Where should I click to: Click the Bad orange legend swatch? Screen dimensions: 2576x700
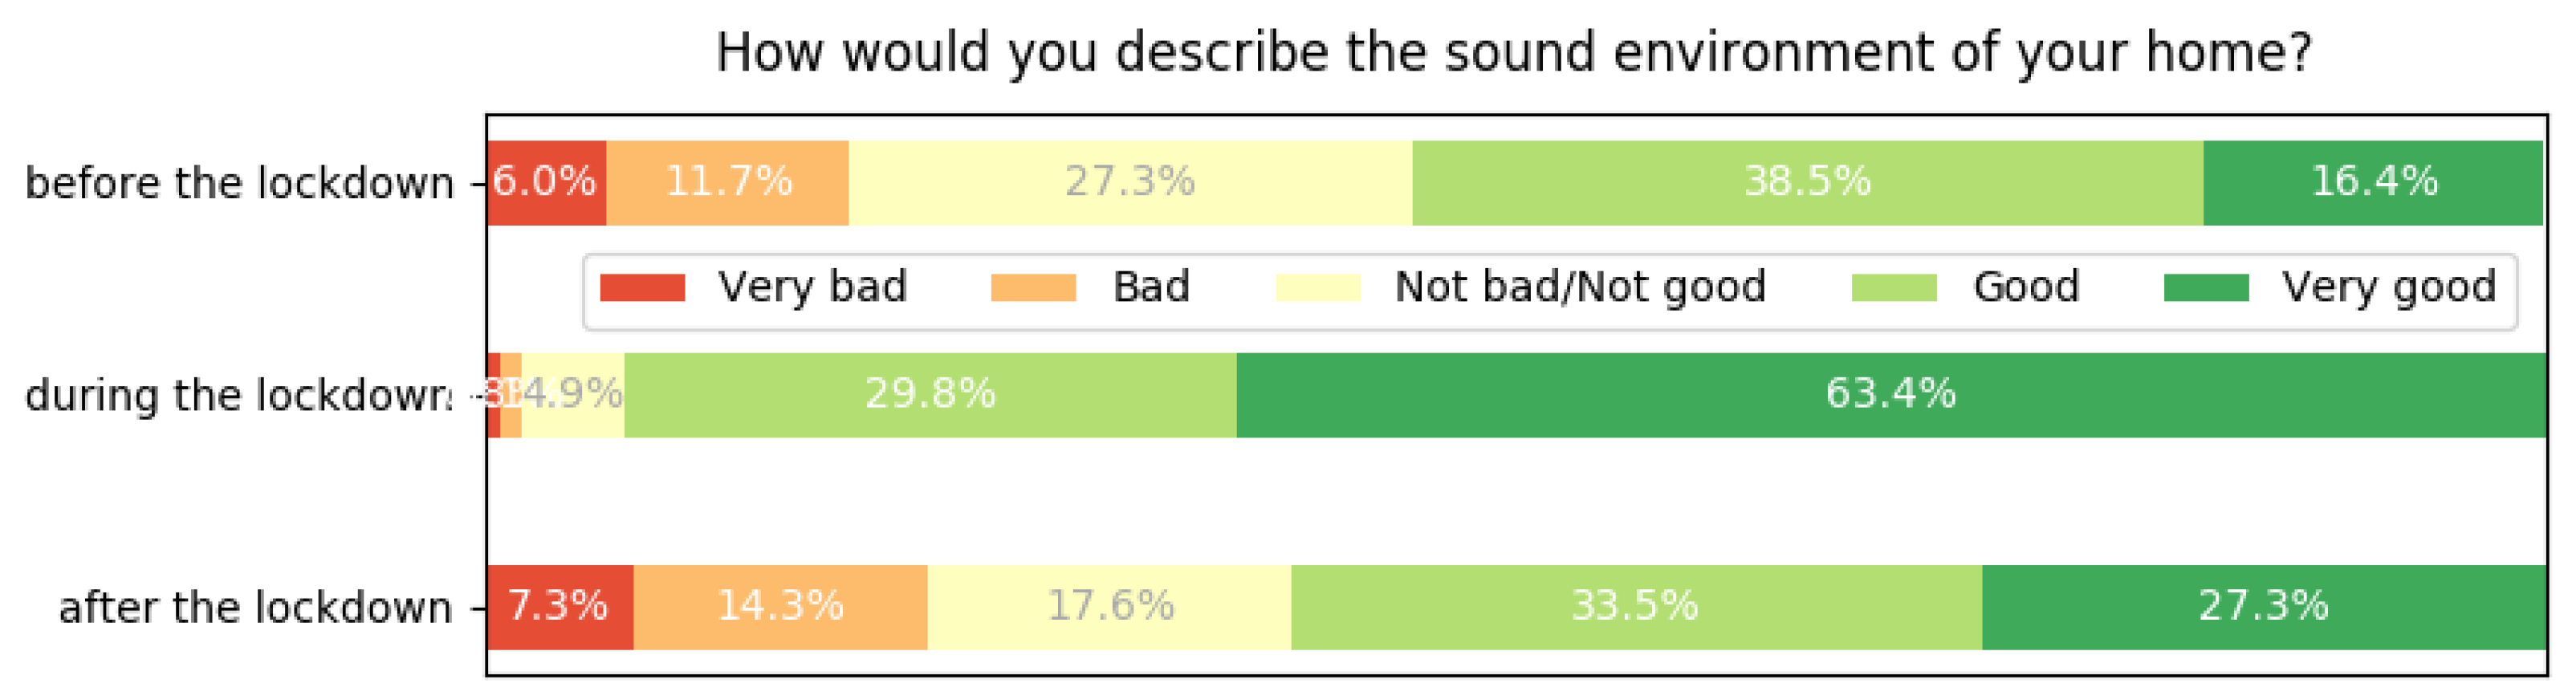point(1033,288)
